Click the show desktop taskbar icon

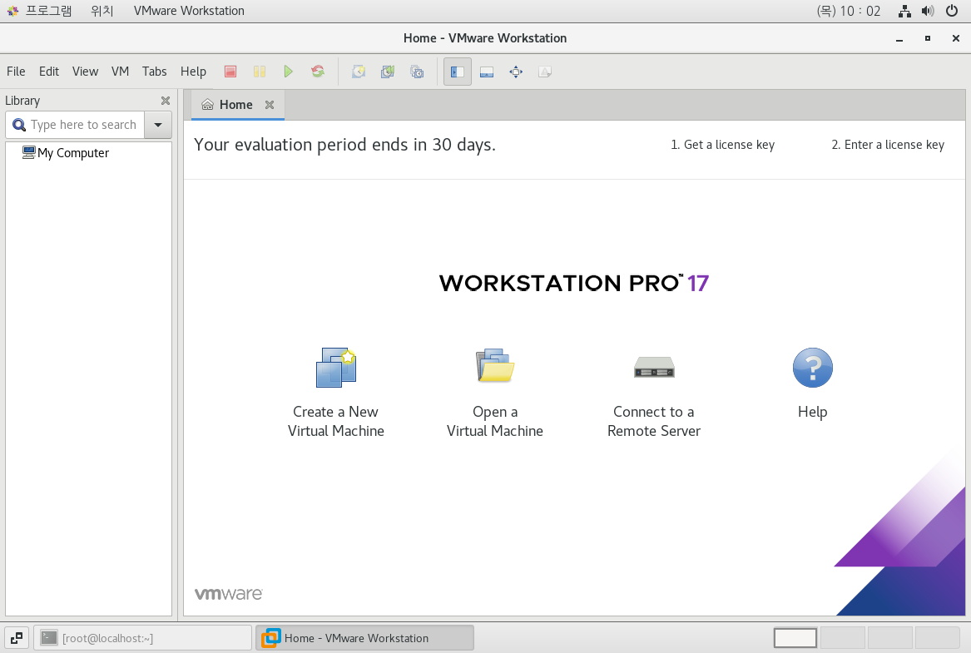click(17, 637)
